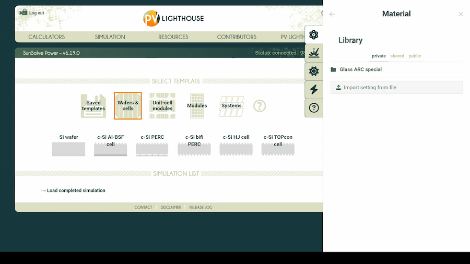Open the gear settings sidebar icon

coord(313,71)
